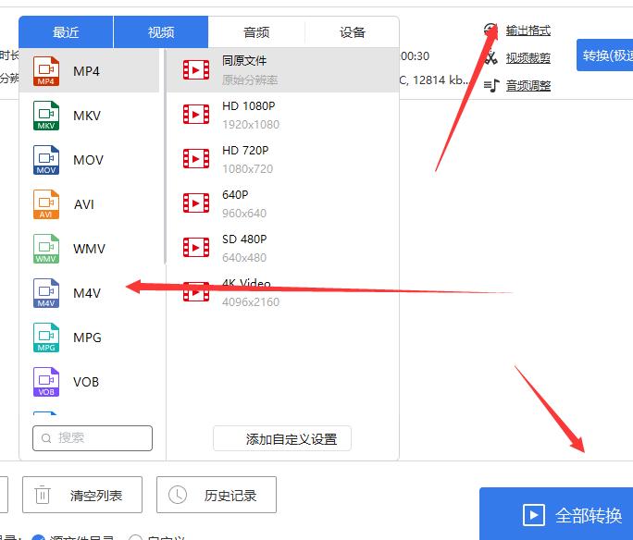
Task: Select the WMV format icon
Action: pyautogui.click(x=46, y=249)
